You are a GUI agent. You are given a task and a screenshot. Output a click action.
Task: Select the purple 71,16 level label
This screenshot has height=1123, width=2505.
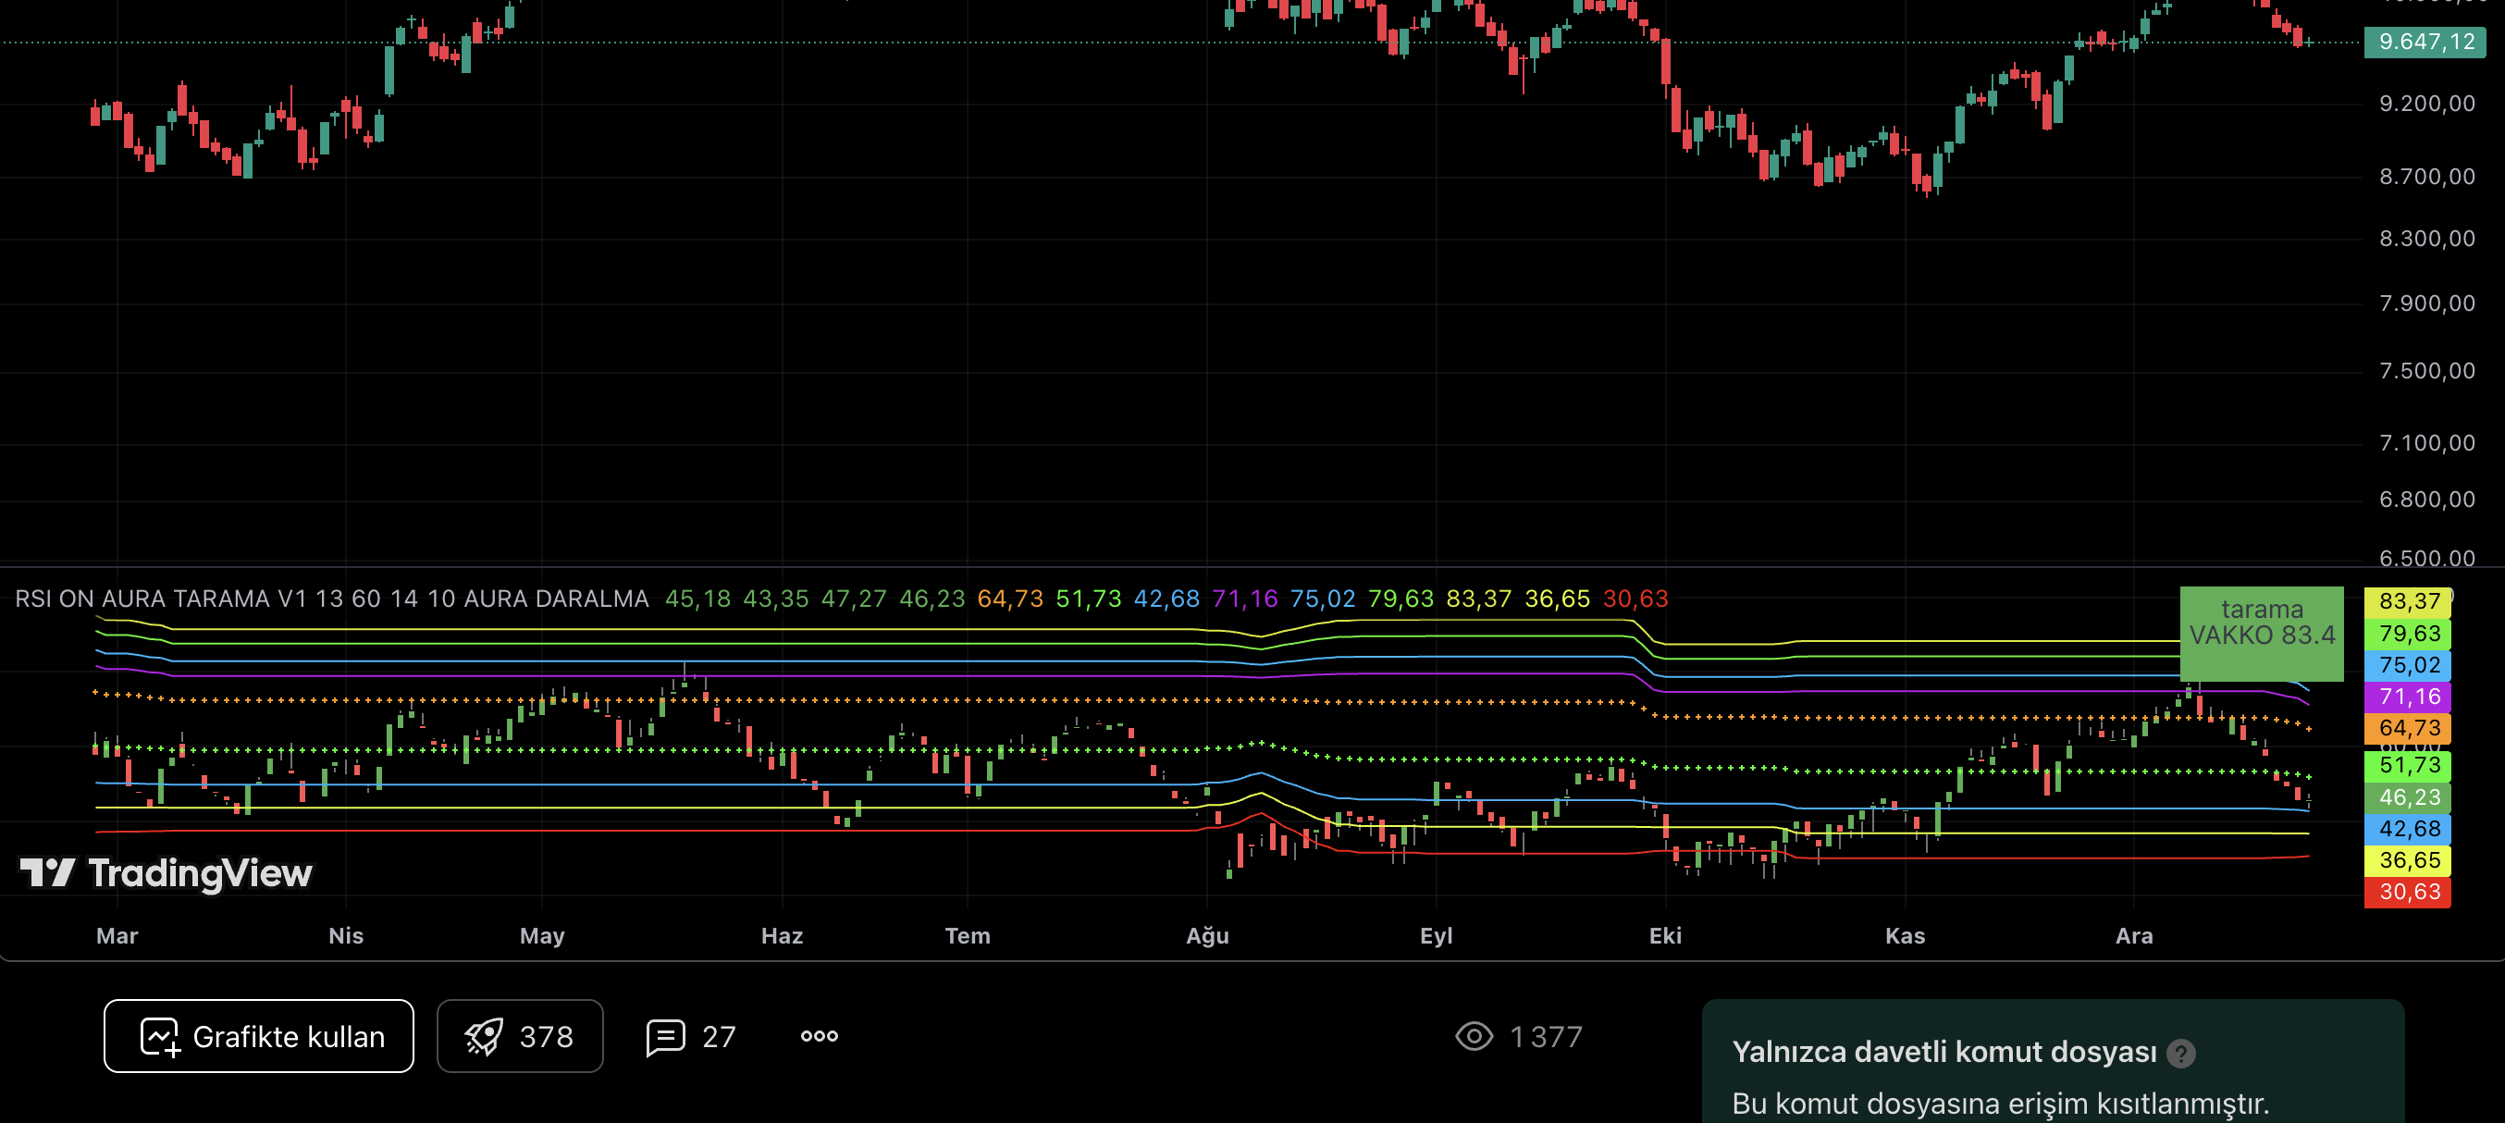click(x=2408, y=697)
